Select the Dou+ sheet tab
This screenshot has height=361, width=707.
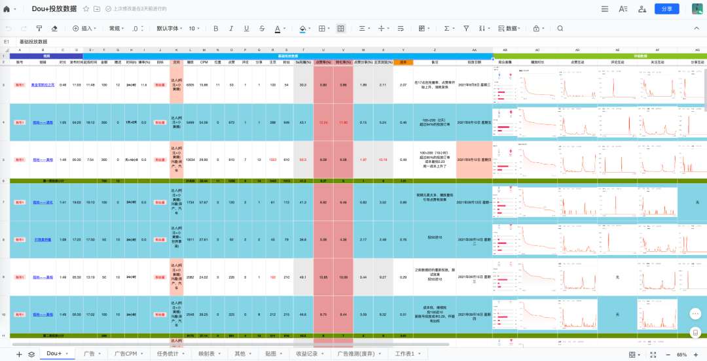[57, 354]
